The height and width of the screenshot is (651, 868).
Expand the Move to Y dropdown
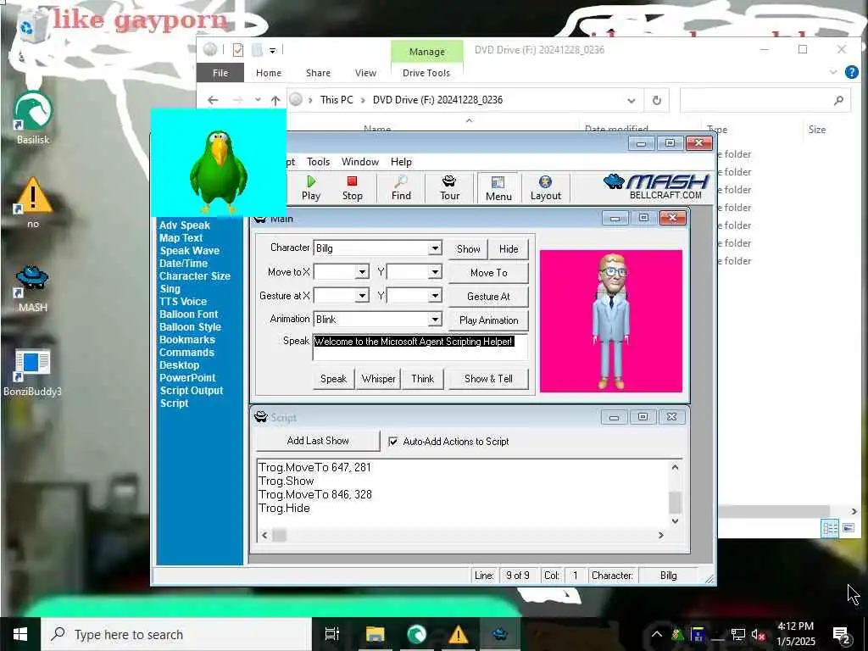pyautogui.click(x=435, y=272)
